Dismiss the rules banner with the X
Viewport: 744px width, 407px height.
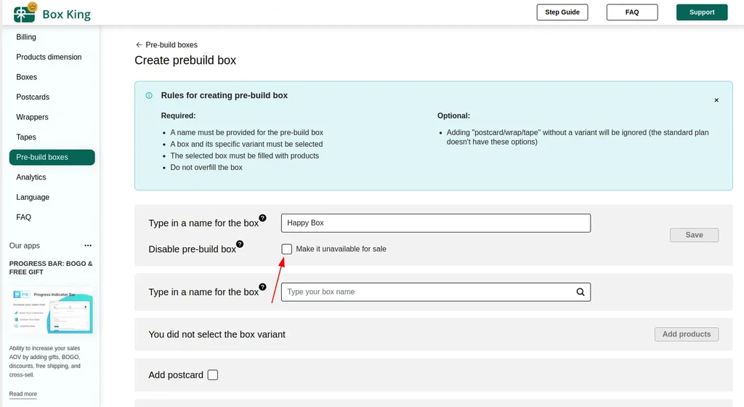pos(716,100)
